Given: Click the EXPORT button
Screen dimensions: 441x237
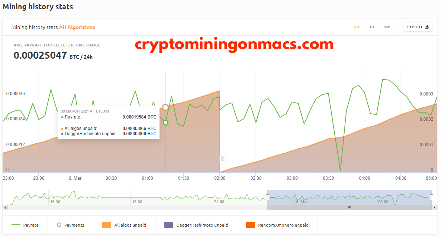Looking at the screenshot, I should (418, 27).
